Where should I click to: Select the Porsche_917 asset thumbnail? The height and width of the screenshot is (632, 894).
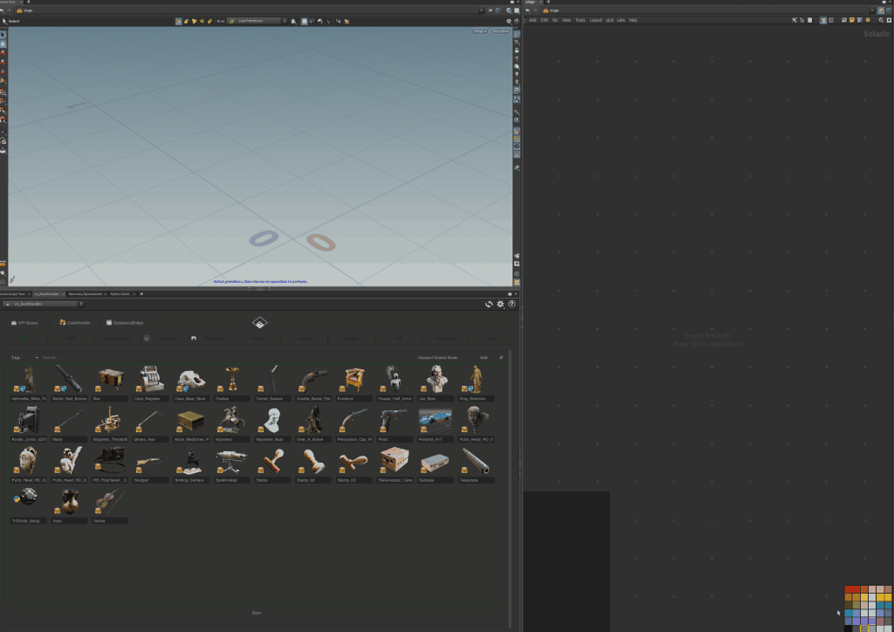pyautogui.click(x=435, y=420)
